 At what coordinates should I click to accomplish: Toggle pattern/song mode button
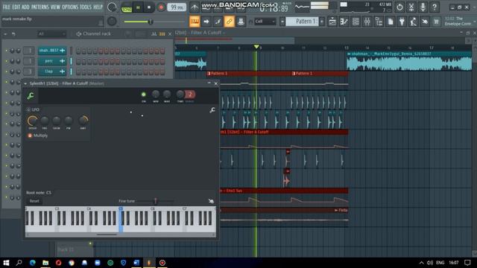coord(126,7)
